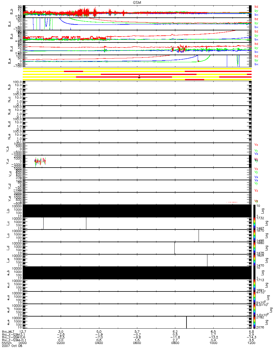Click the blue bx legend beside B_a panel
The image size is (274, 354).
pos(256,40)
